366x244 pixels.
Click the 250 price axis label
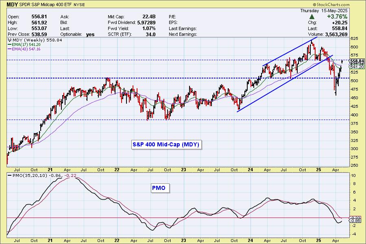pos(354,166)
